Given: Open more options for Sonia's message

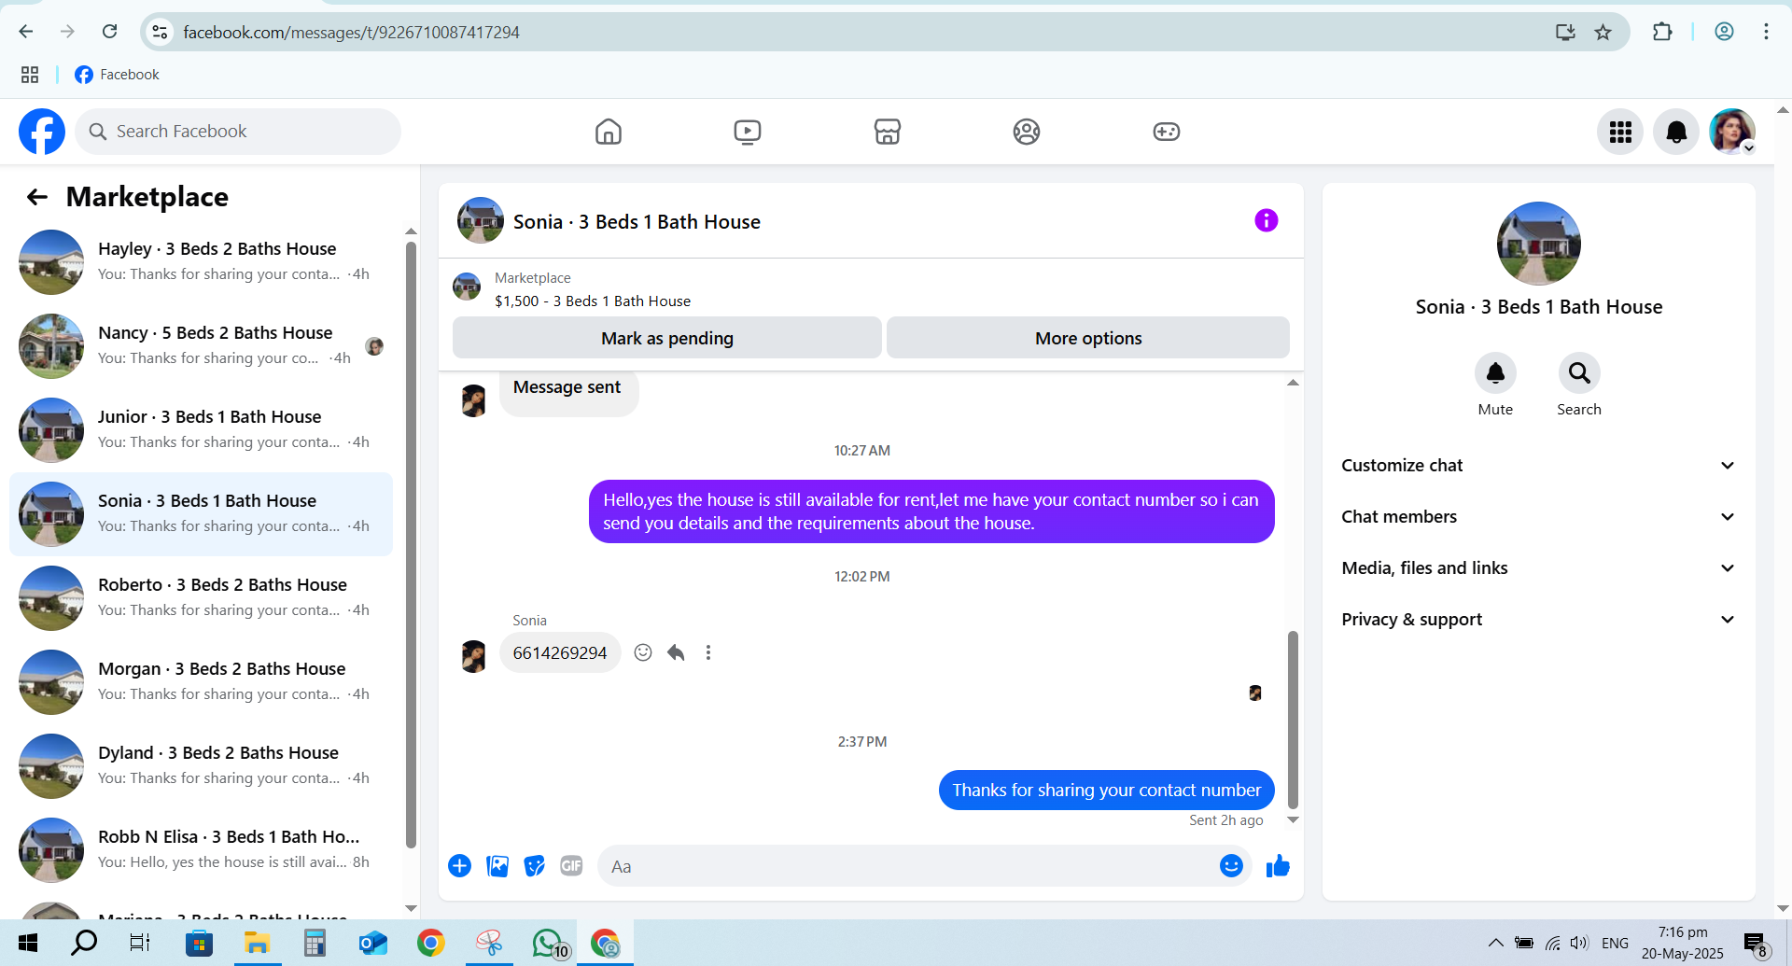Looking at the screenshot, I should coord(708,652).
